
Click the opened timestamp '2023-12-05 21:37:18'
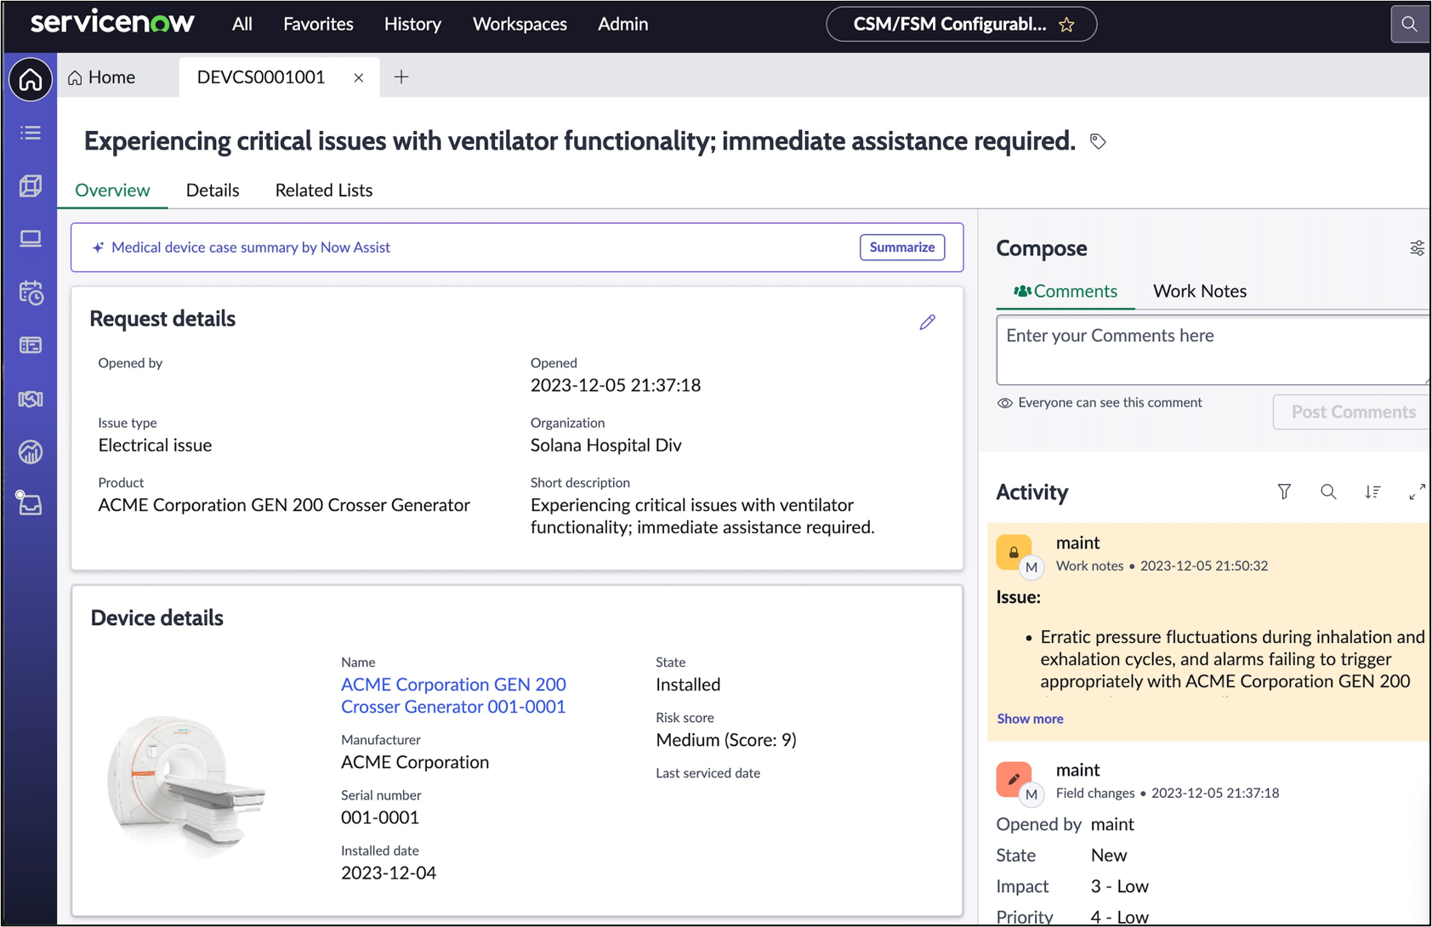pyautogui.click(x=616, y=385)
